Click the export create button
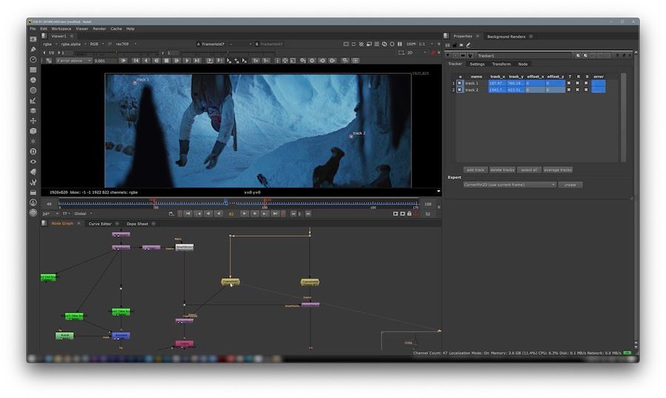The image size is (666, 398). click(x=570, y=185)
